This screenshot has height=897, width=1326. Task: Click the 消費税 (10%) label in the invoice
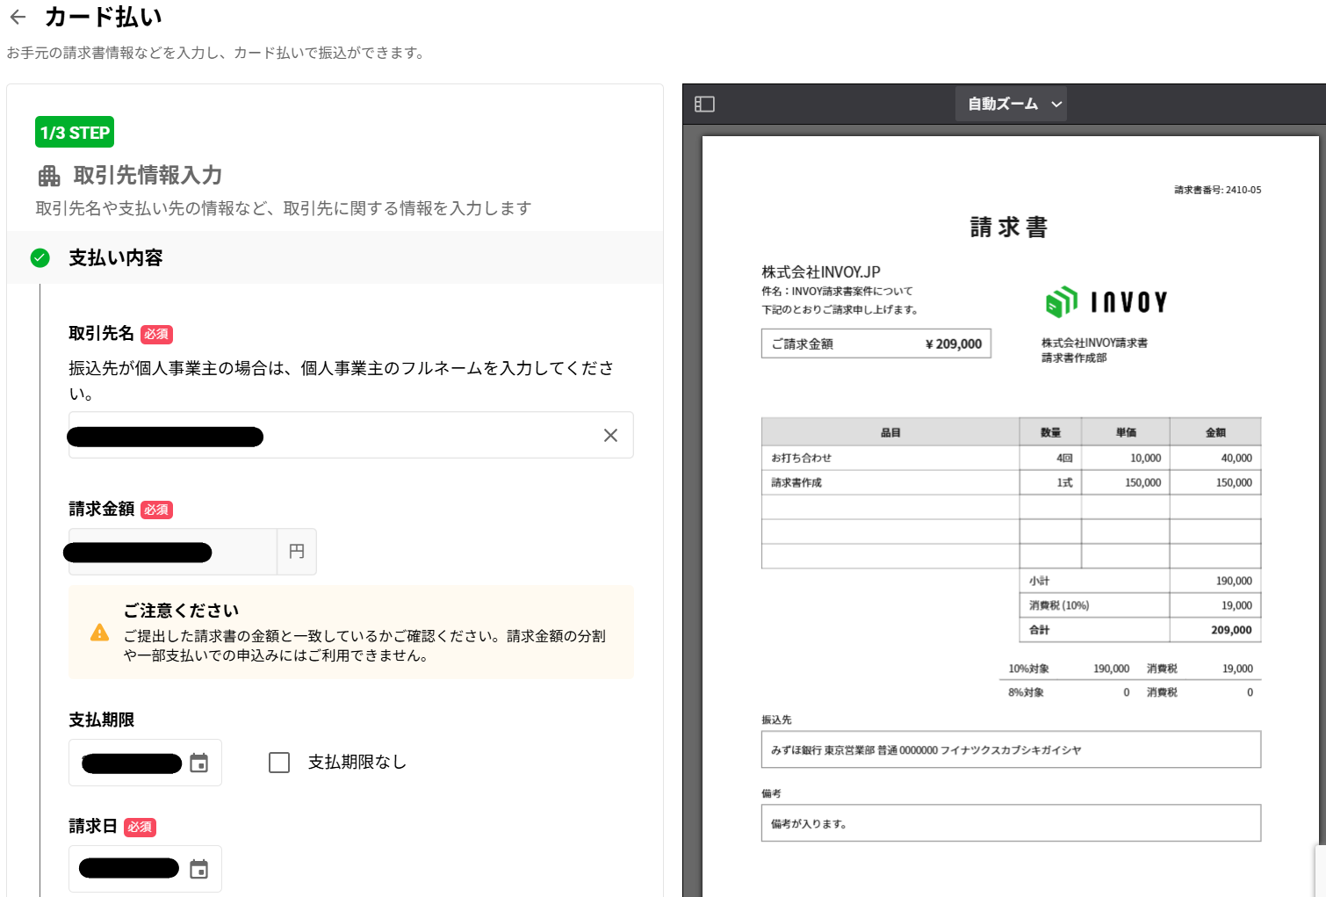pos(1059,605)
